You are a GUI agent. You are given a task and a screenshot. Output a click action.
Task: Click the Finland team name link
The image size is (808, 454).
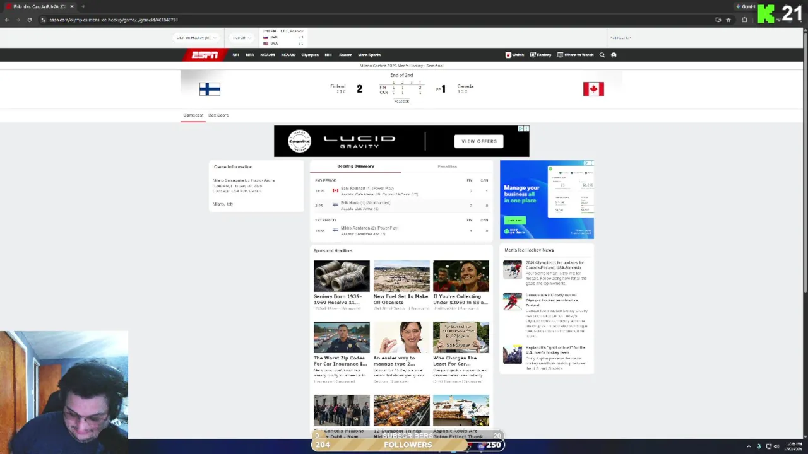coord(338,86)
